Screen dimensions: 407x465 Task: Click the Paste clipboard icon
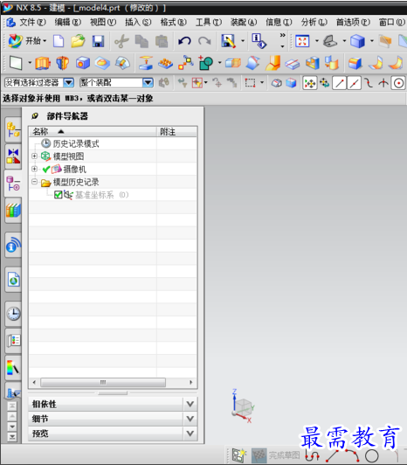pyautogui.click(x=162, y=41)
